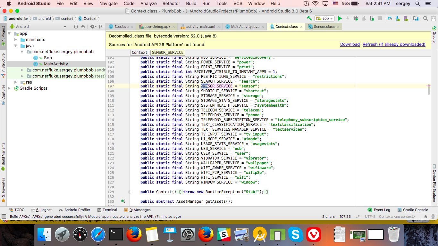
Task: Click SENSOR_SERVICE in the editor breadcrumb
Action: (168, 53)
